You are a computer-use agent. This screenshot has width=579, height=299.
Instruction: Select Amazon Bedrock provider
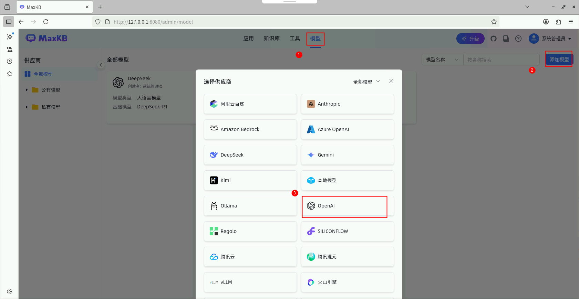pyautogui.click(x=250, y=129)
